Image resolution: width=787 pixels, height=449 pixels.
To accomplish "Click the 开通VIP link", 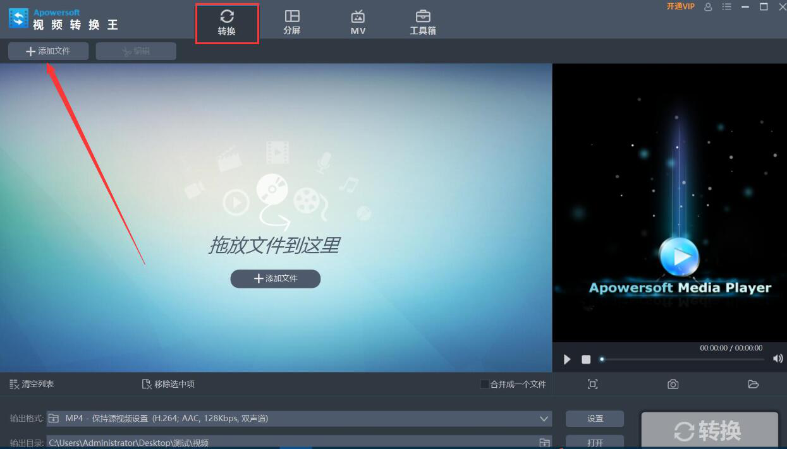I will (x=680, y=6).
